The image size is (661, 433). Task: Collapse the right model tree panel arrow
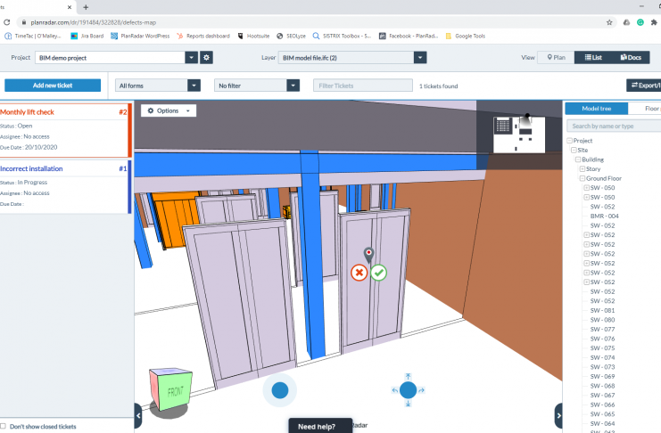click(558, 415)
